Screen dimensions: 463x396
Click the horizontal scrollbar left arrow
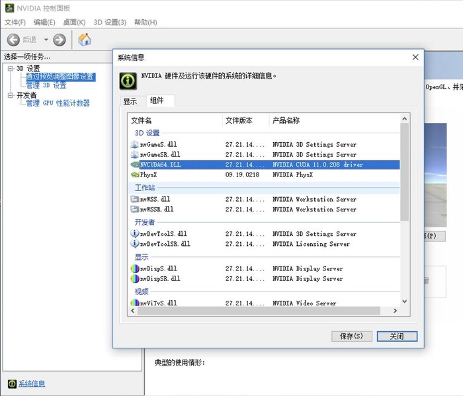[132, 311]
